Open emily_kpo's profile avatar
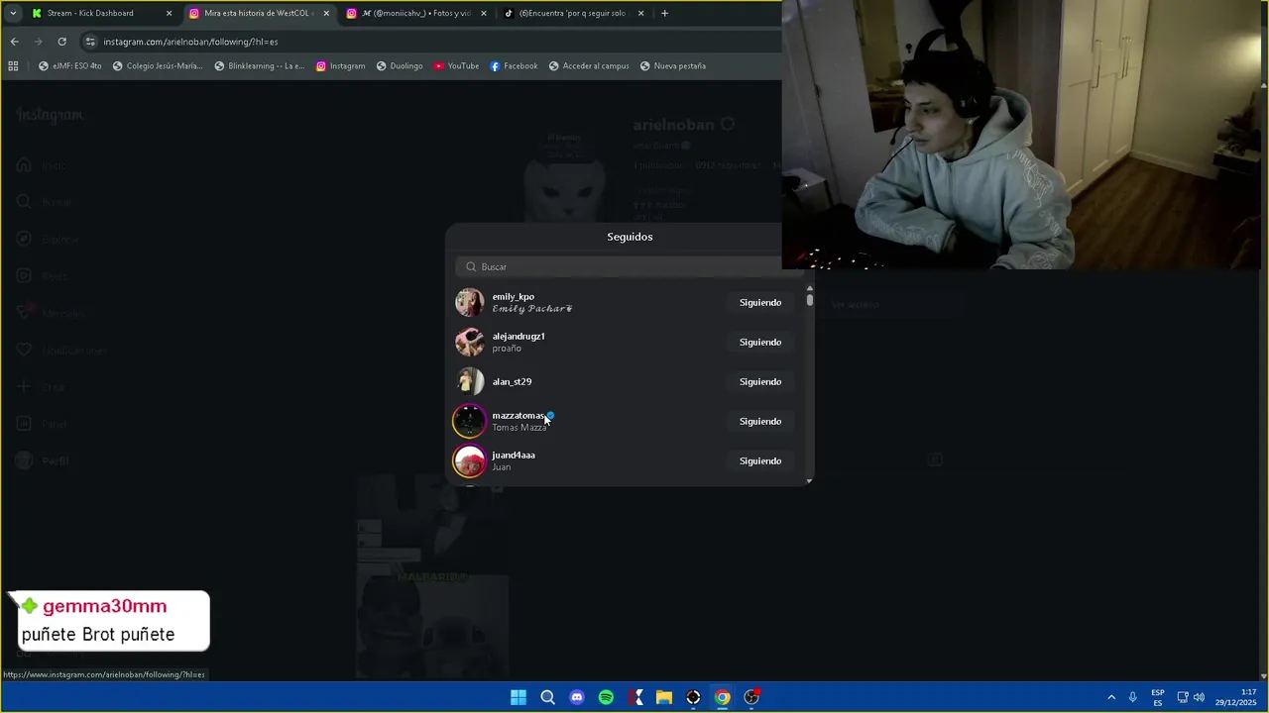This screenshot has width=1269, height=713. (x=469, y=302)
